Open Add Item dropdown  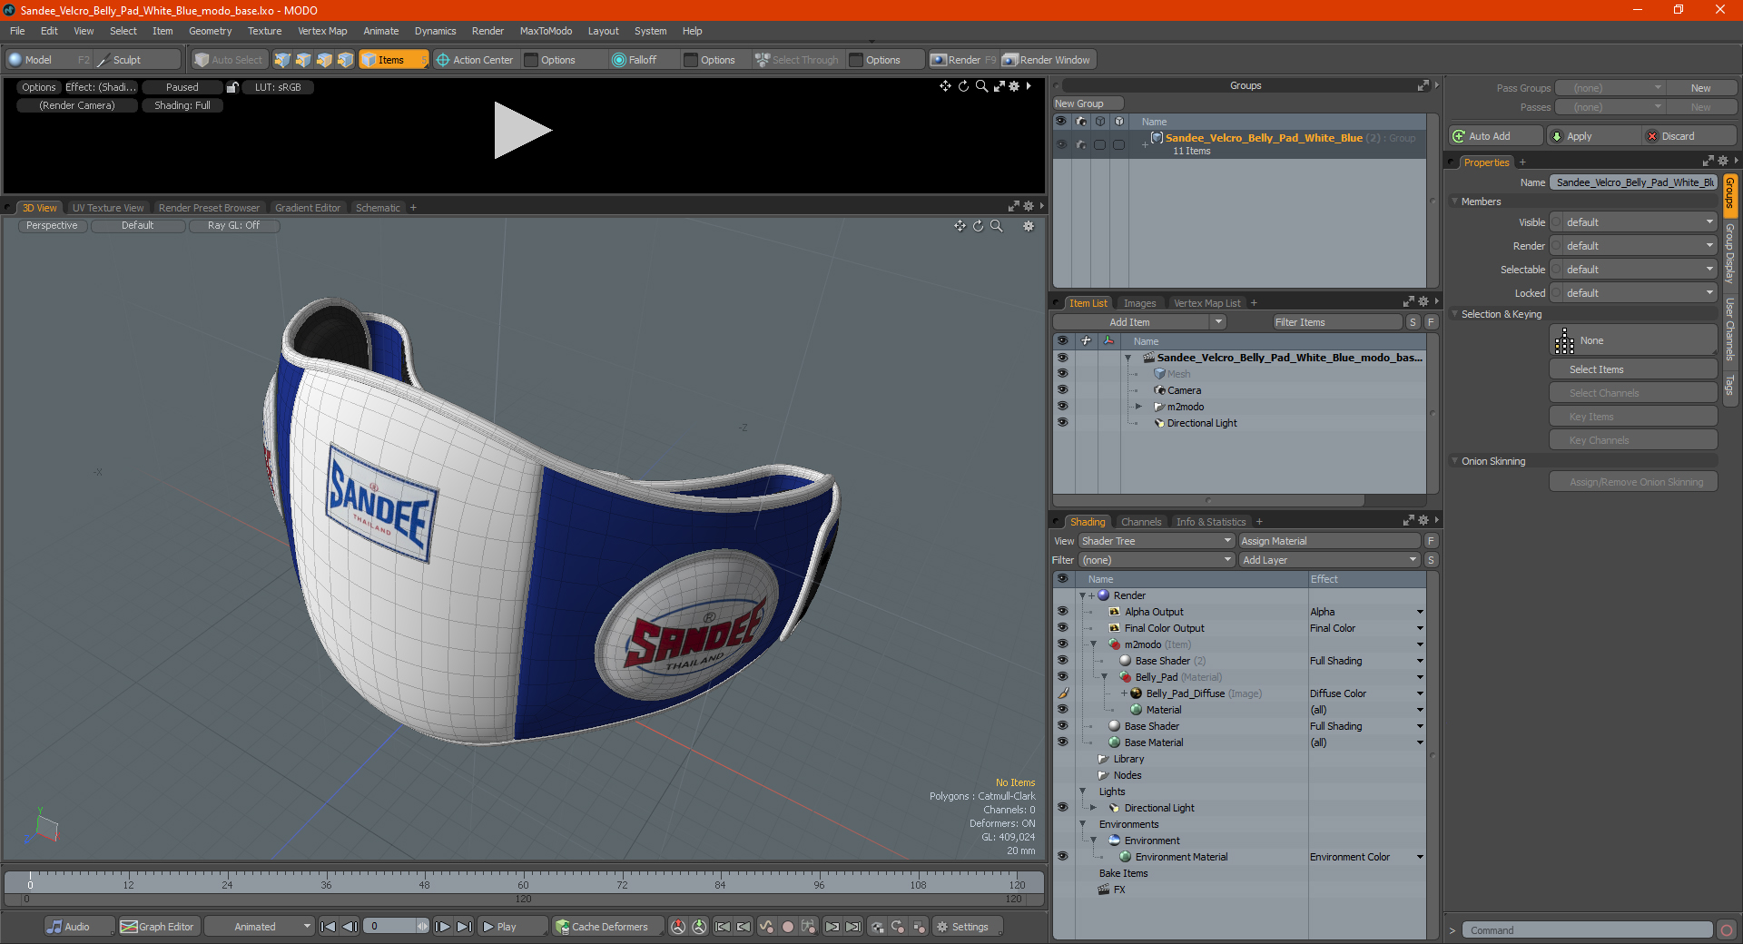tap(1139, 322)
